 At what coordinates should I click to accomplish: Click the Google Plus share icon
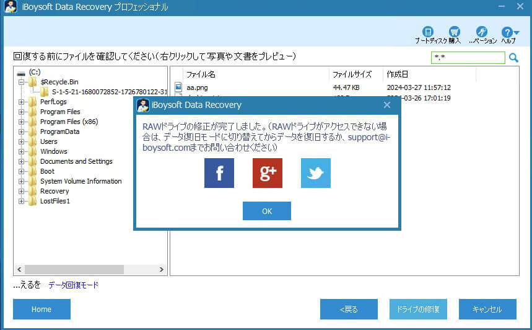coord(268,173)
